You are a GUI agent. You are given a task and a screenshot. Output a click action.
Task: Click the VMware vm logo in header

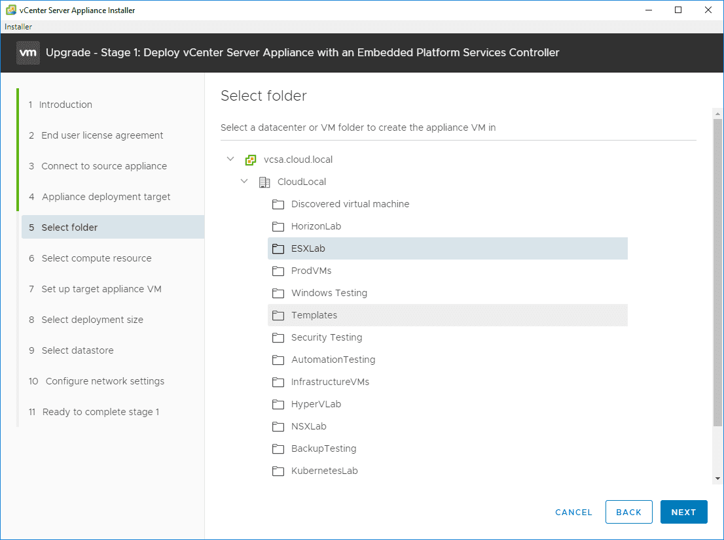coord(28,52)
